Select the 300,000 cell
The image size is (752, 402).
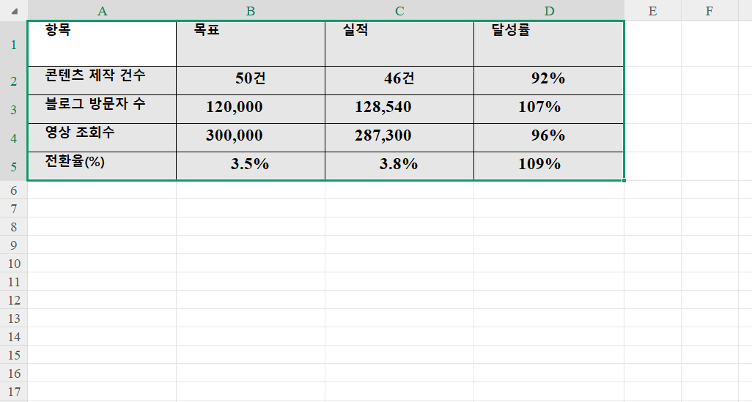[x=251, y=138]
